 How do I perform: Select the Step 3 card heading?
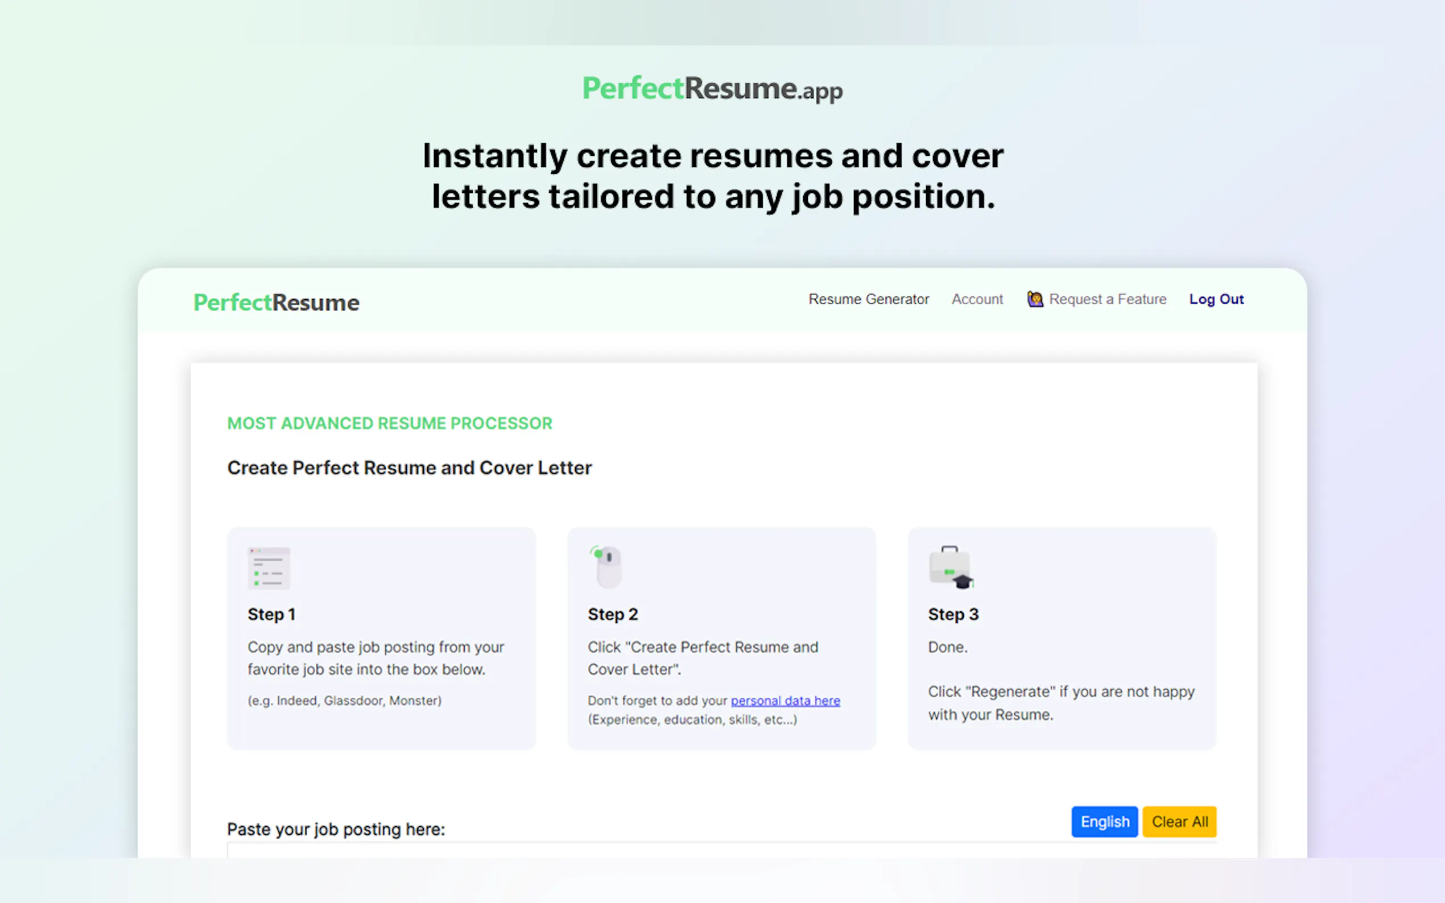point(953,615)
